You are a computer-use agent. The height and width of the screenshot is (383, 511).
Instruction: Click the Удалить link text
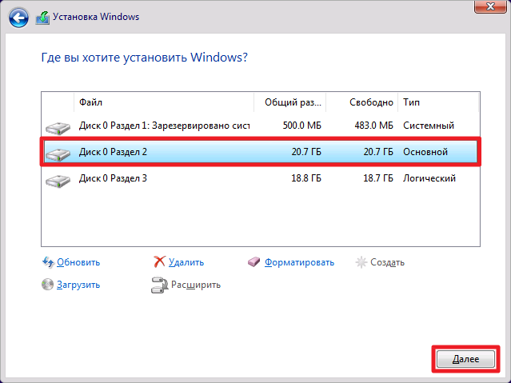point(186,262)
